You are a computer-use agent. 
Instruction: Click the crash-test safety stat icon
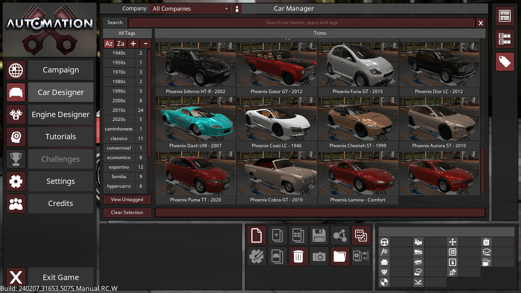pyautogui.click(x=384, y=282)
